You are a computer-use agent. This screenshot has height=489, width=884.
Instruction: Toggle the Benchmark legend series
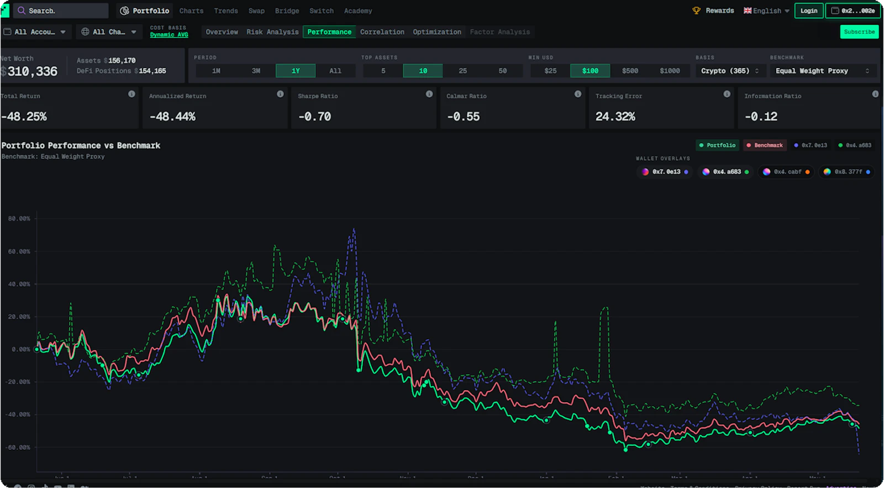coord(765,145)
